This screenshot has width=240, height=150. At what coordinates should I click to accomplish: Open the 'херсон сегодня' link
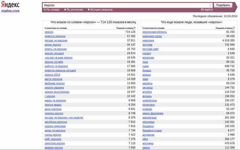click(x=54, y=53)
